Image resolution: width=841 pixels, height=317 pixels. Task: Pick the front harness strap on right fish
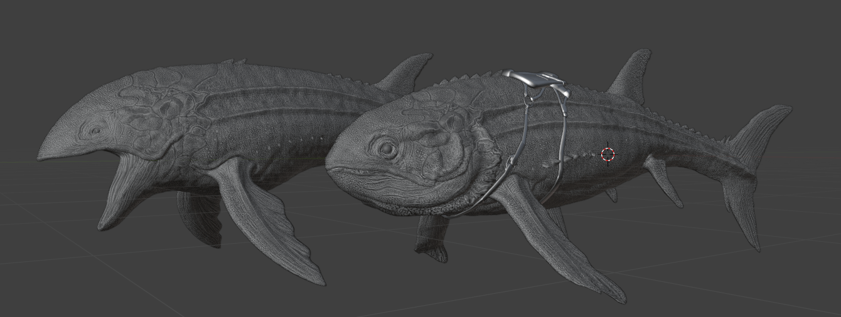click(x=518, y=144)
